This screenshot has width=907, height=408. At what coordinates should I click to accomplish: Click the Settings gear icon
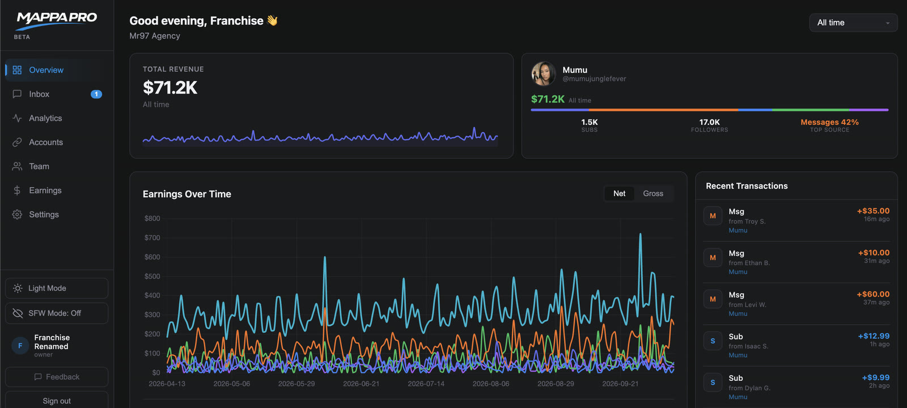[17, 214]
